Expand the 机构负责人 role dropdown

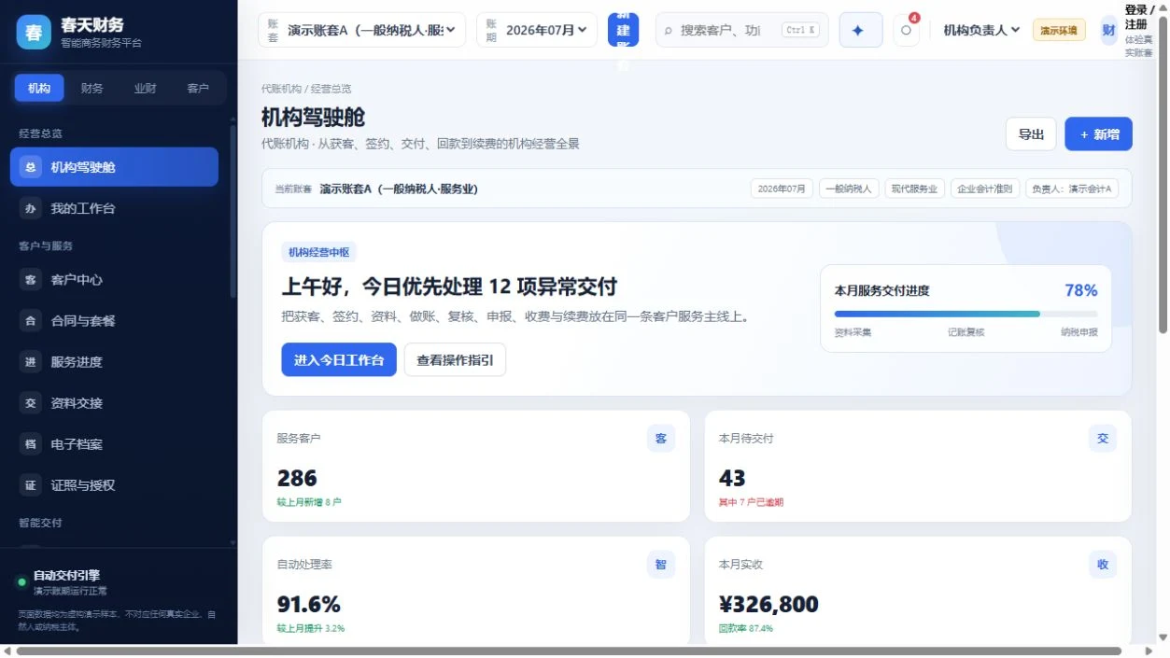coord(981,30)
